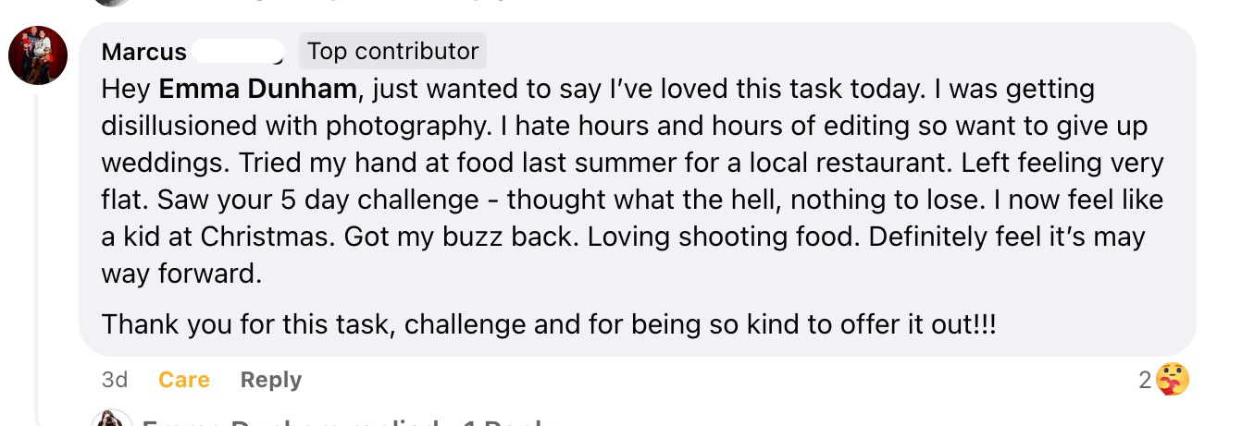Toggle the Care reaction on Marcus's comment
Viewport: 1242px width, 426px height.
click(x=183, y=380)
